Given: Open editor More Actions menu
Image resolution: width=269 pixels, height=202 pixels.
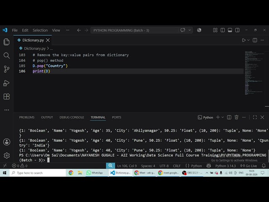Looking at the screenshot, I should click(x=262, y=40).
